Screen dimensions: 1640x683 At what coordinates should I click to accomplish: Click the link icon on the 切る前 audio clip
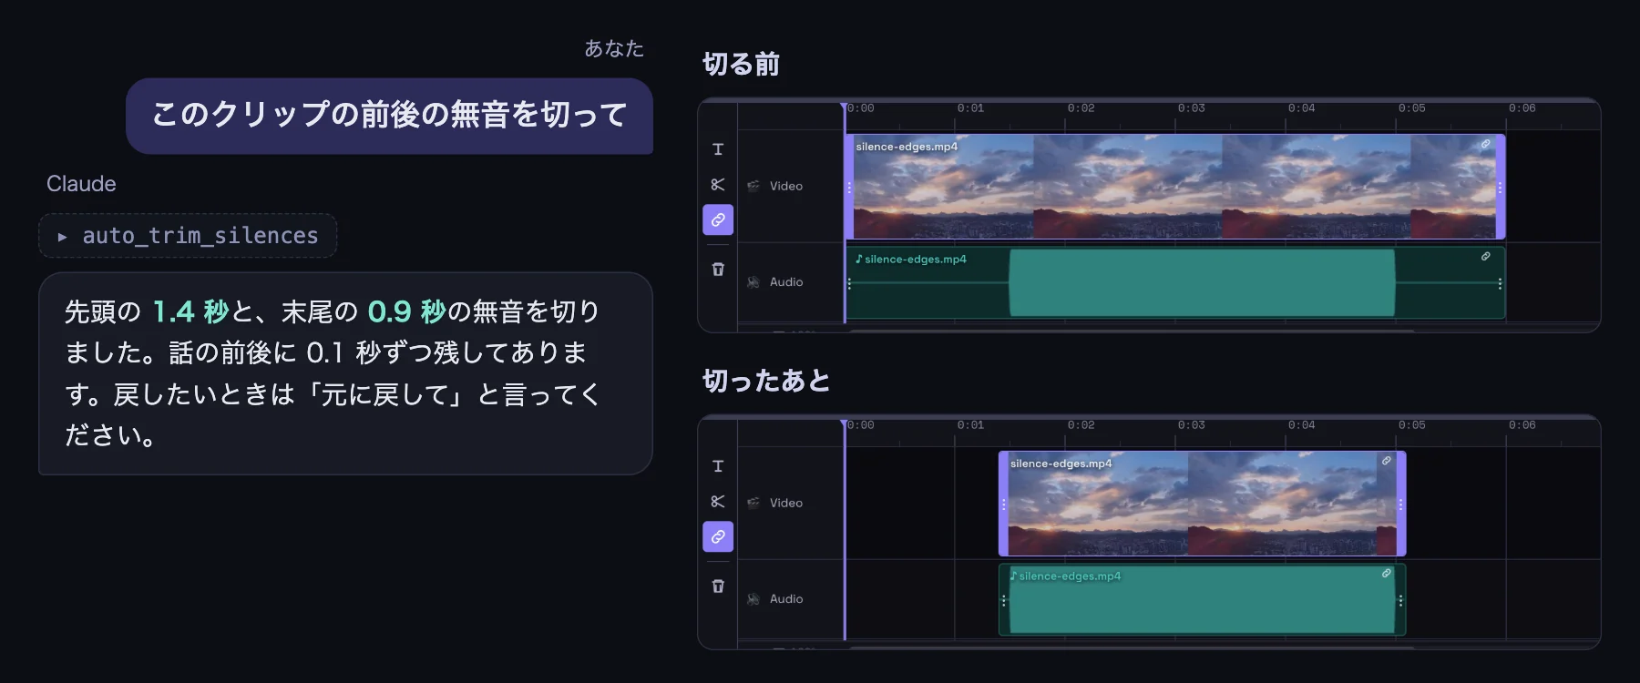(1486, 257)
